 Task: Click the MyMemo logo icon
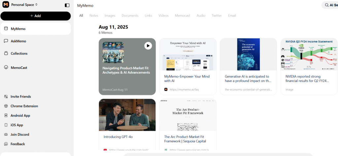click(6, 5)
